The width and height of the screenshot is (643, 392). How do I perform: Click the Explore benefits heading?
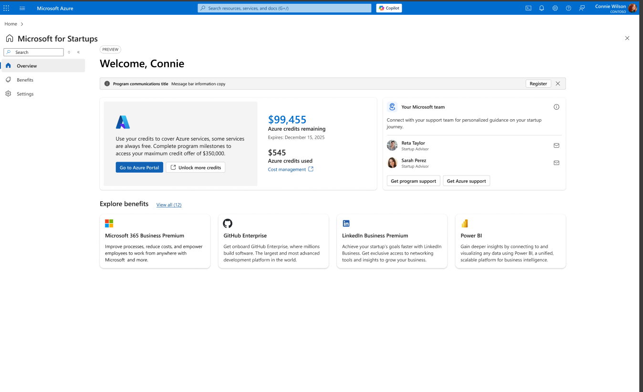click(124, 204)
